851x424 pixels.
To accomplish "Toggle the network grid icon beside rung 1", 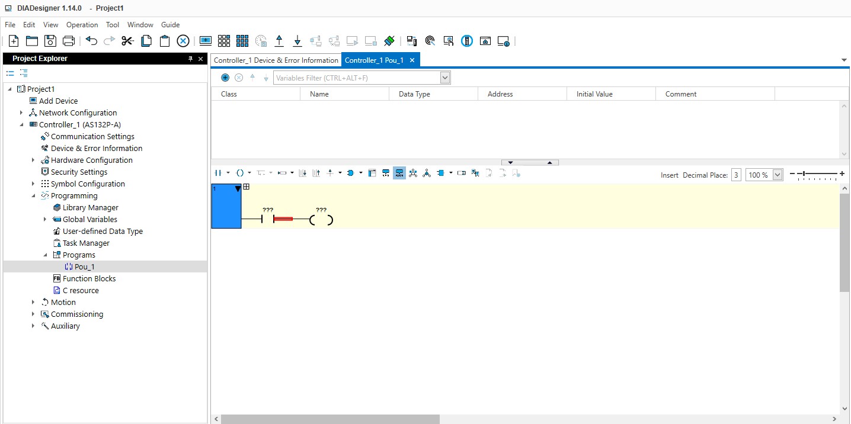I will point(247,187).
